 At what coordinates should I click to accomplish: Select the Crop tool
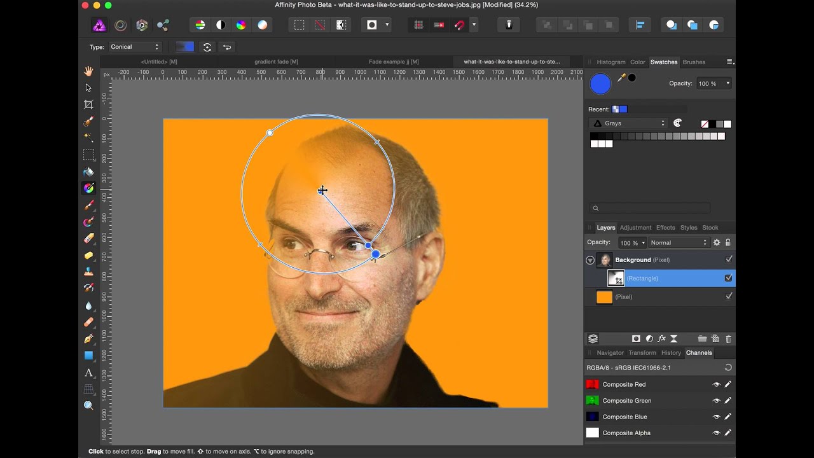[88, 104]
